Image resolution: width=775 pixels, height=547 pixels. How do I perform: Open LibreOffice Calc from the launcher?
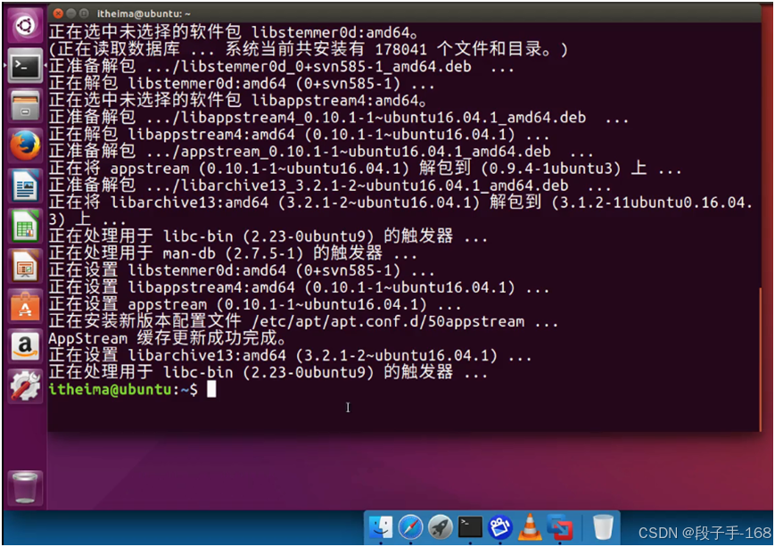25,226
